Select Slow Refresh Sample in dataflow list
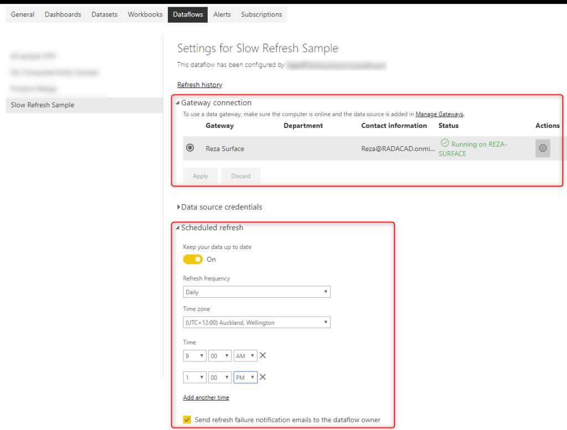The height and width of the screenshot is (430, 567). pos(43,105)
